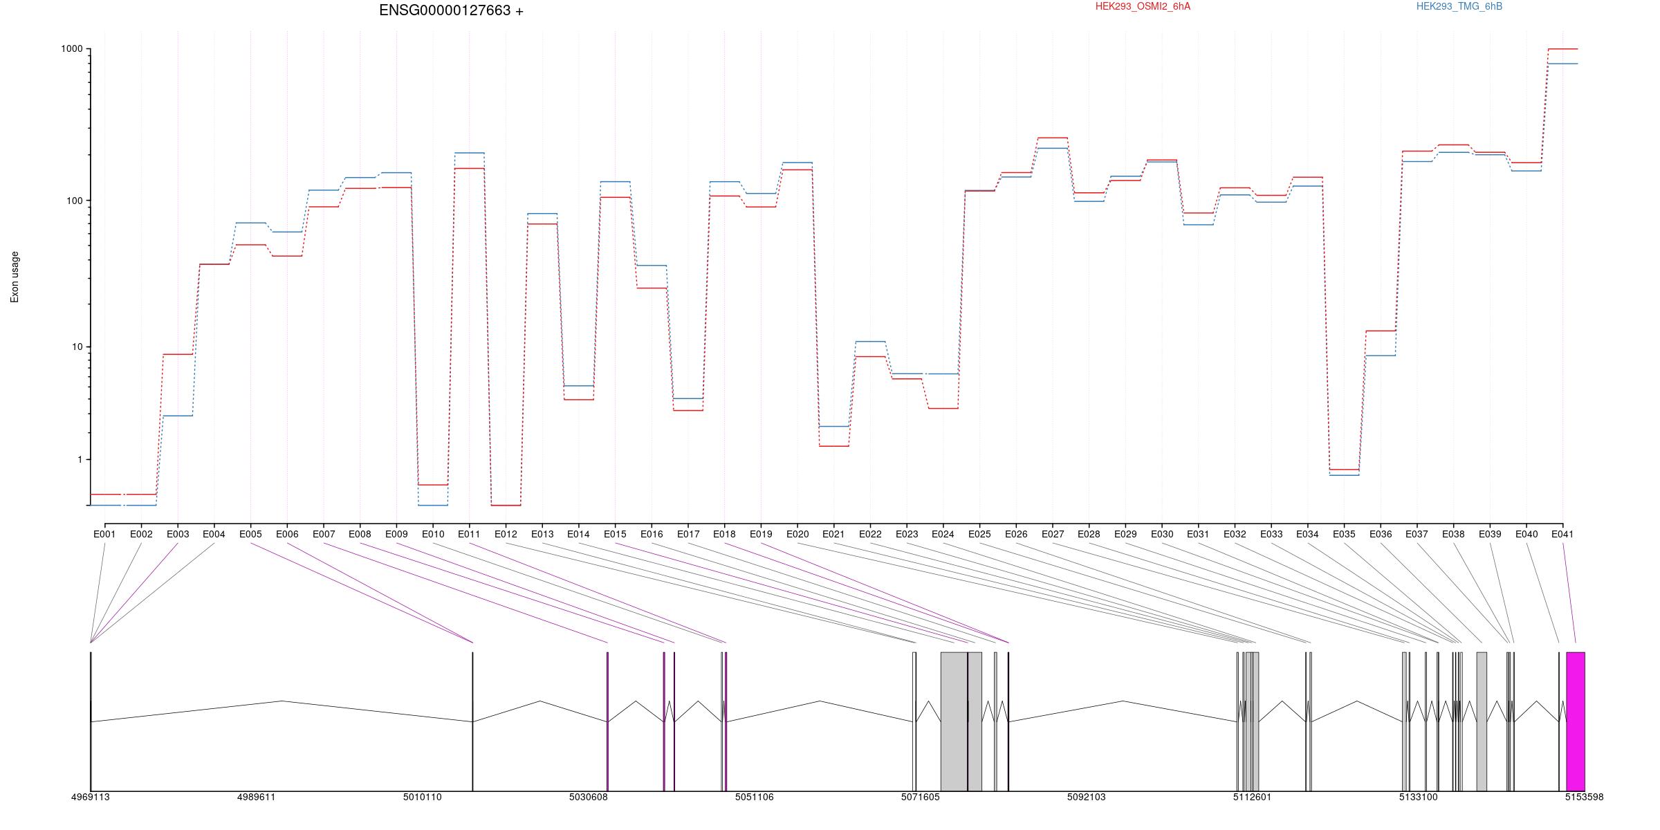Click the 1 y-axis tick label
The image size is (1660, 830).
coord(80,459)
